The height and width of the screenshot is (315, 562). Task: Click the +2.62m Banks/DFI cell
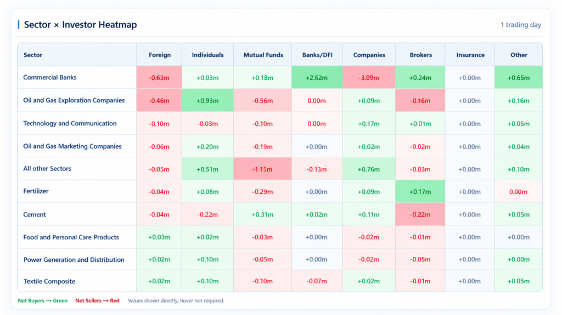[x=317, y=77]
